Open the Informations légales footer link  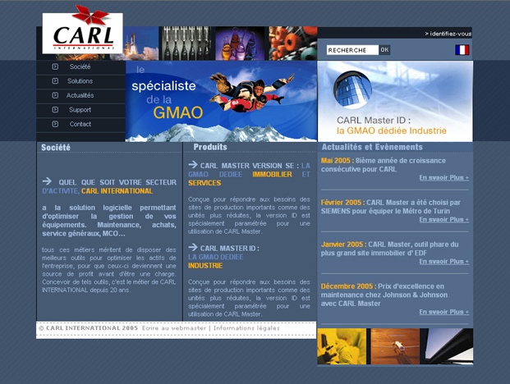[x=246, y=328]
